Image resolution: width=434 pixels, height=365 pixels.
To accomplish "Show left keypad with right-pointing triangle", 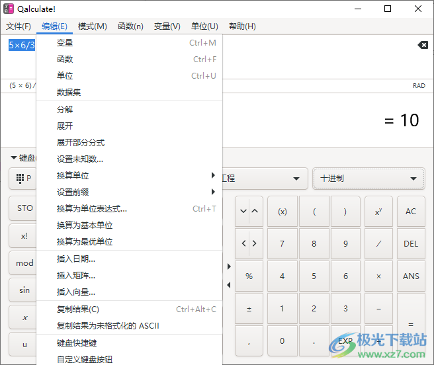I will (x=229, y=266).
